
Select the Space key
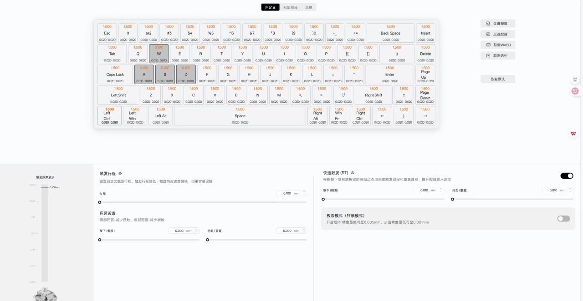[240, 116]
